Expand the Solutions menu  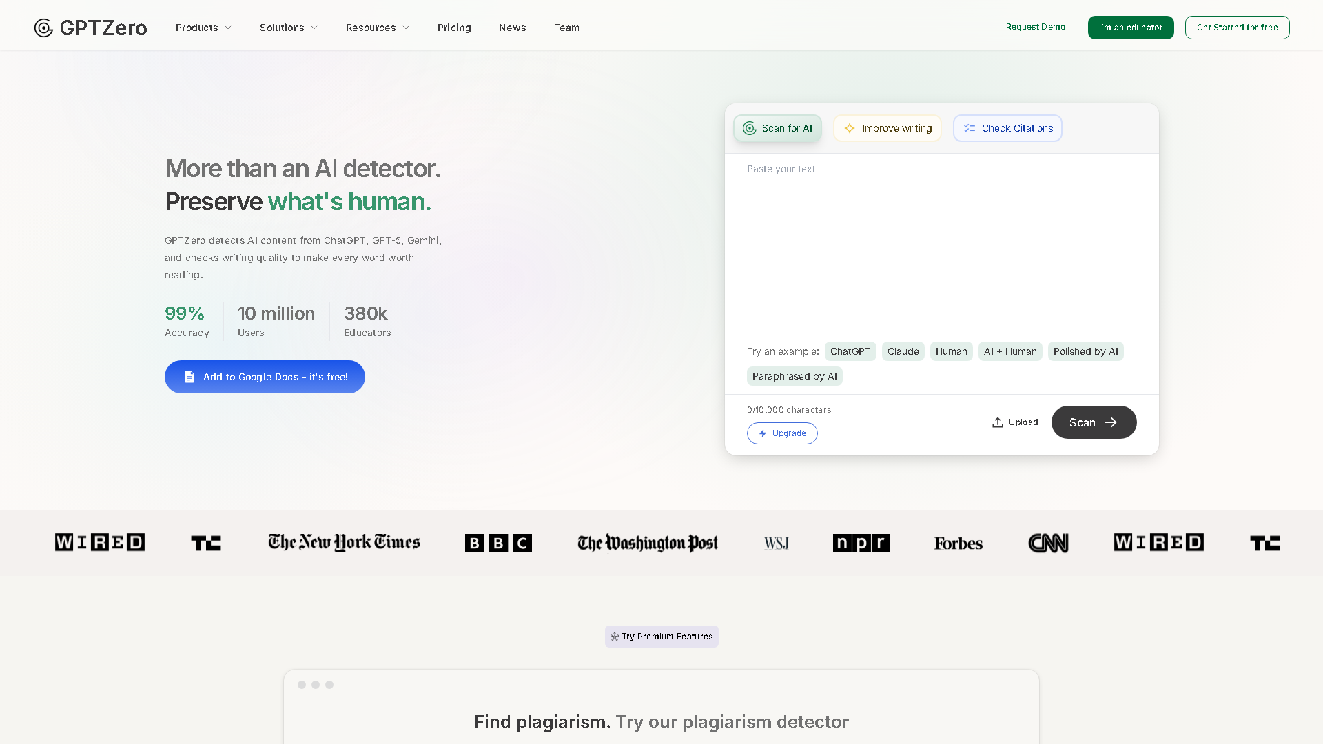click(288, 28)
